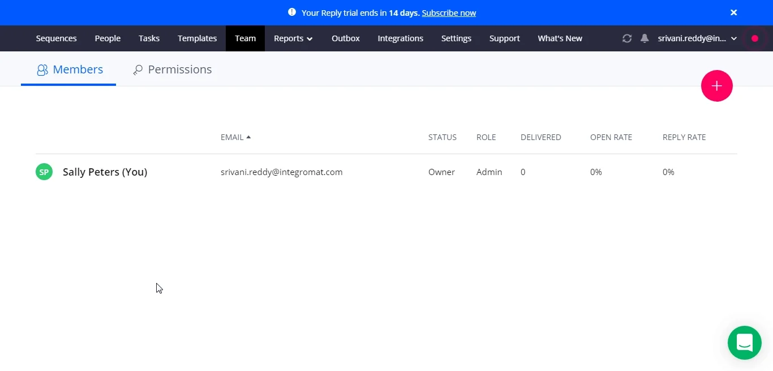Switch to the Permissions tab
This screenshot has width=773, height=371.
(173, 69)
